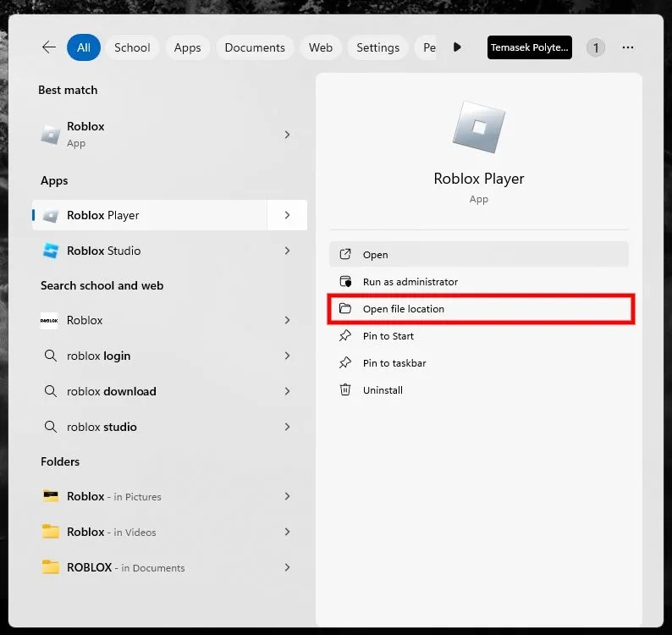
Task: Choose Pin to taskbar
Action: click(x=479, y=362)
